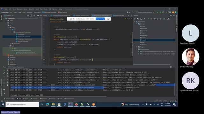Screen dimensions: 204x114
Task: Click horizontal scrollbar in Run console
Action: click(59, 96)
